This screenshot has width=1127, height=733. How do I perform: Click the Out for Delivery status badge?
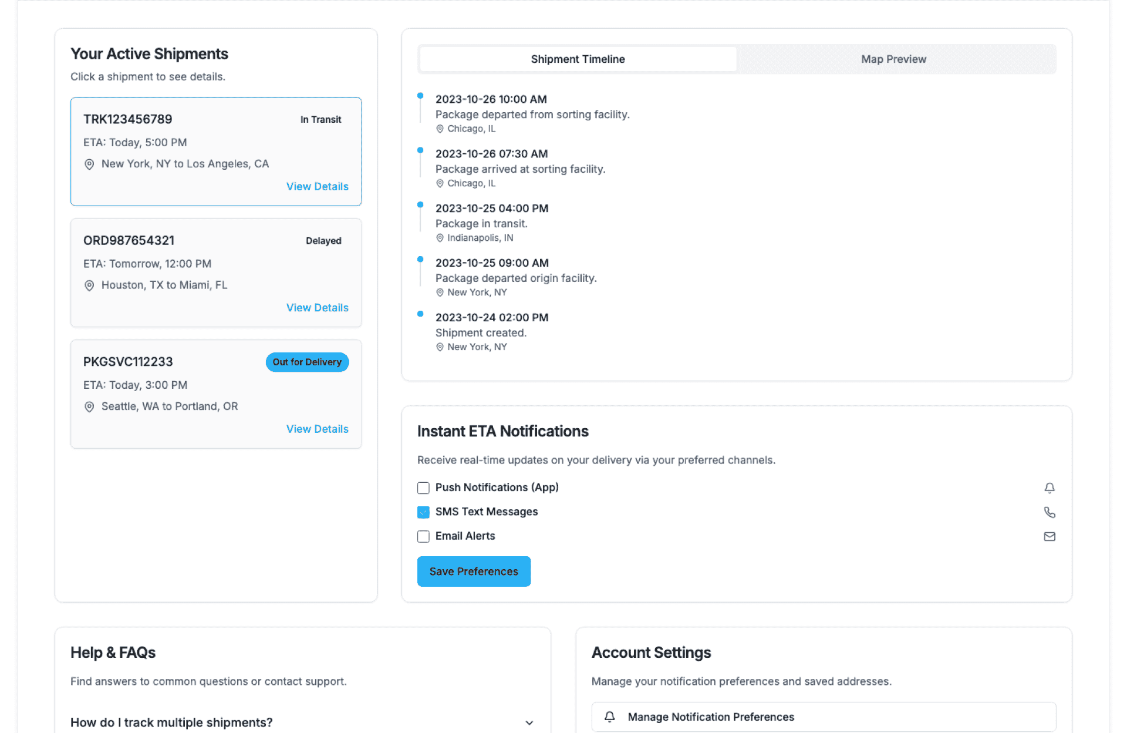(x=307, y=362)
